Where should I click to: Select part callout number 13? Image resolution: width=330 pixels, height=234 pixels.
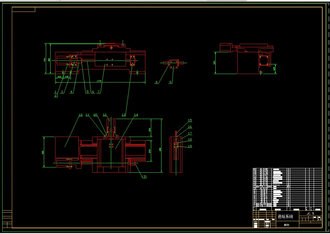pyautogui.click(x=124, y=115)
